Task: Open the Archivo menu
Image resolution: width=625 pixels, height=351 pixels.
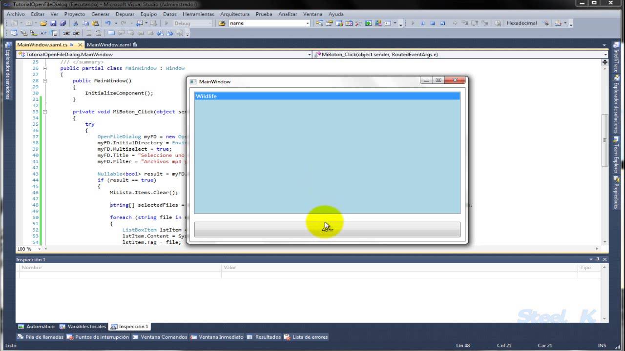Action: point(16,14)
